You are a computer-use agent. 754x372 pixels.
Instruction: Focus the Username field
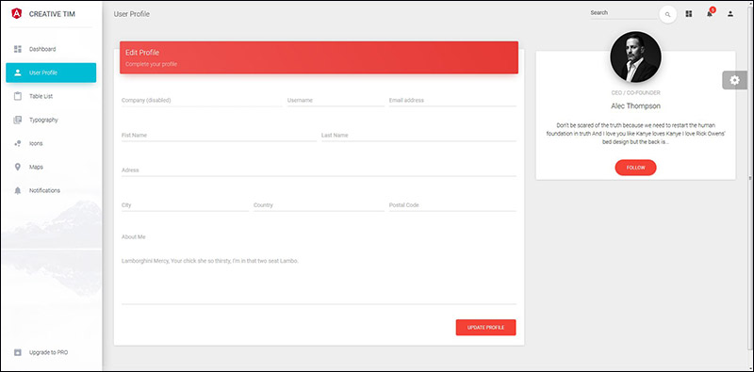(336, 101)
